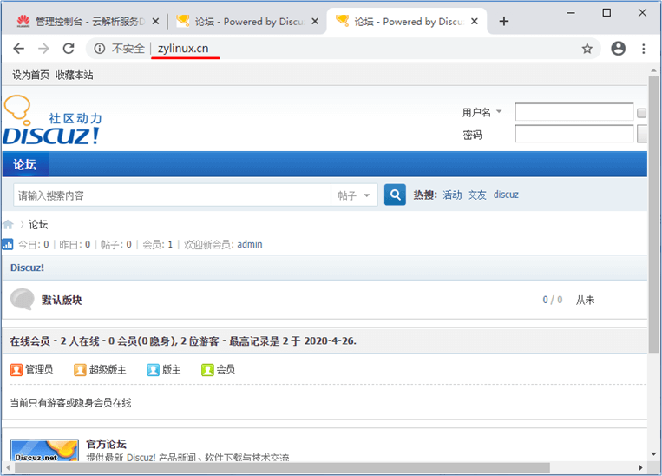Click the 会员 green user icon
Viewport: 662px width, 476px height.
click(207, 370)
